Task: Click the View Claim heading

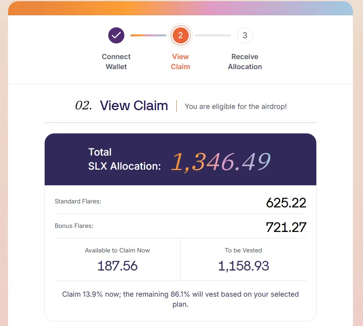Action: tap(134, 106)
